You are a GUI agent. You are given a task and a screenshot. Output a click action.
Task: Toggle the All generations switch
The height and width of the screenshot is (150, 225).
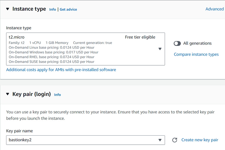[177, 43]
